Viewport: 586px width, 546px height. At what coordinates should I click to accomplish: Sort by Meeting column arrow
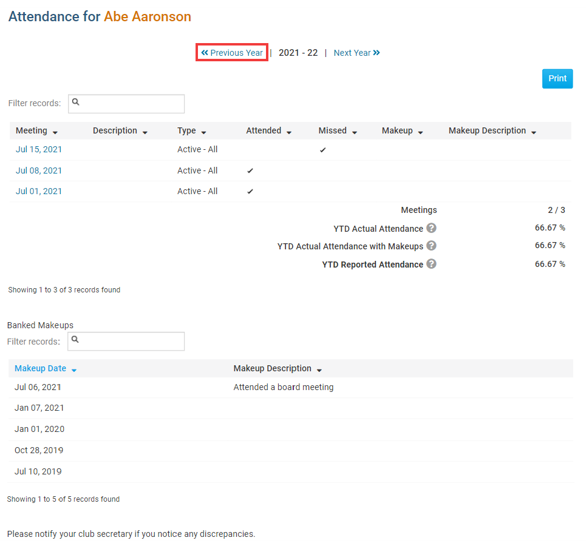pyautogui.click(x=55, y=132)
